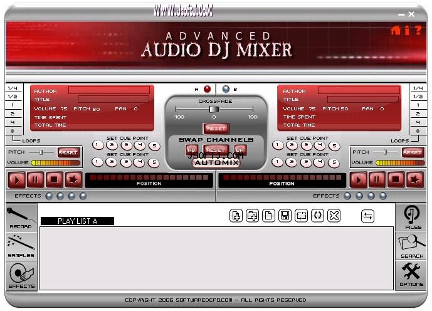The height and width of the screenshot is (311, 432).
Task: Open the Options panel
Action: 411,275
